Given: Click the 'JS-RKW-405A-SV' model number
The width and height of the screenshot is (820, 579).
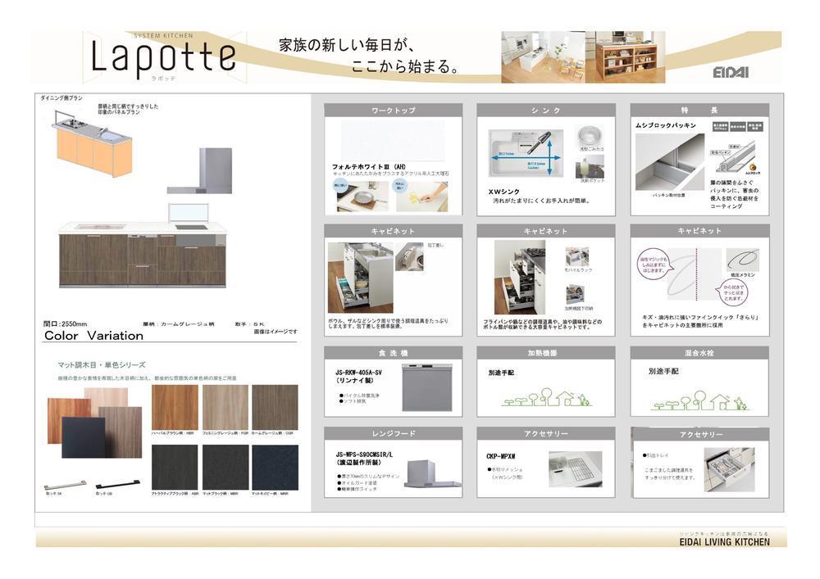Looking at the screenshot, I should click(359, 373).
